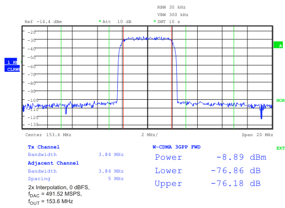Click the -100 y-axis tick label
285x208 pixels.
(x=33, y=100)
